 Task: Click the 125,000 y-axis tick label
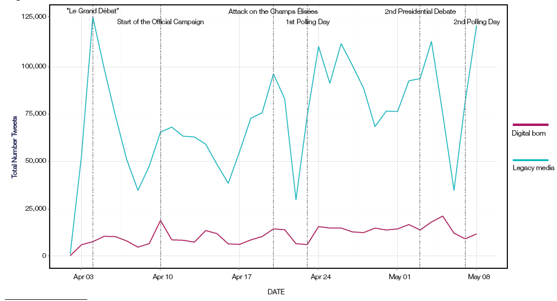tap(35, 18)
